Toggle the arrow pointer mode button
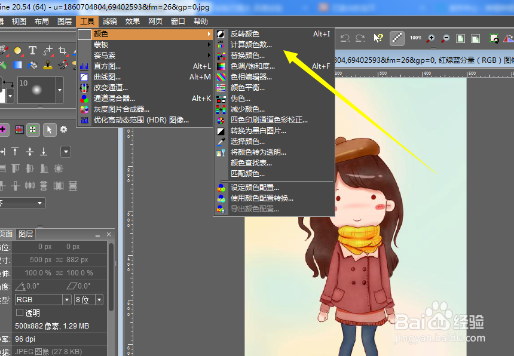The width and height of the screenshot is (514, 356). [49, 130]
